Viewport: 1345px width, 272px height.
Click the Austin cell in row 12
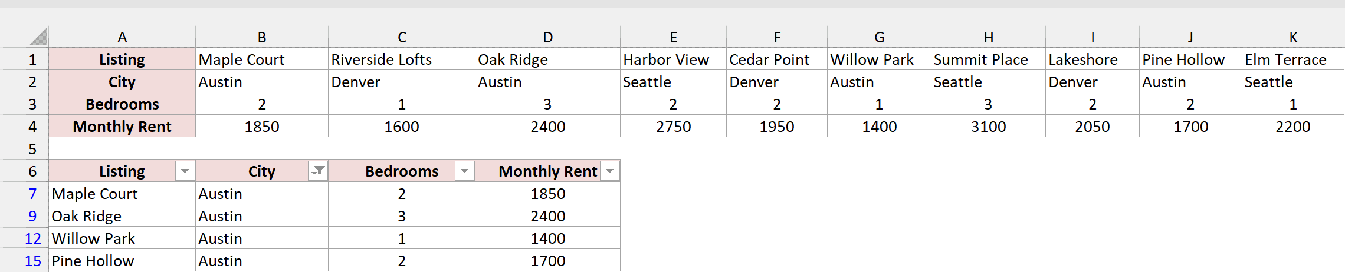[x=262, y=238]
